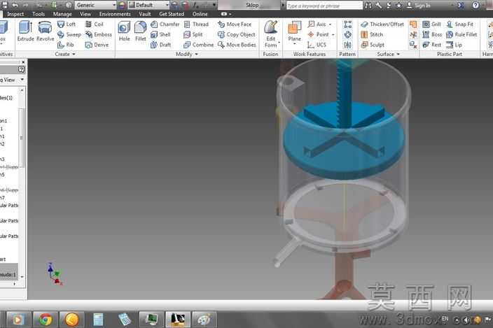Open the Axis dropdown arrow
This screenshot has width=493, height=328.
tap(330, 24)
